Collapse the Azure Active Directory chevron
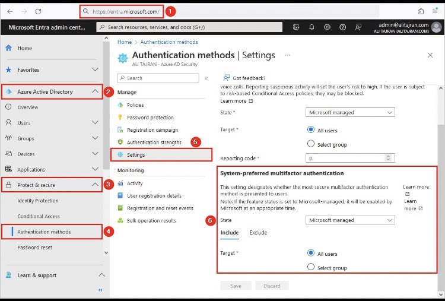 click(x=96, y=91)
